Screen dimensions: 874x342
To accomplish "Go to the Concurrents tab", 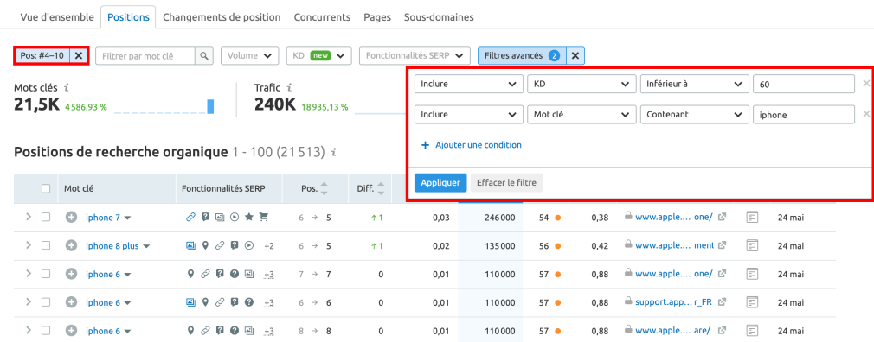I will [x=322, y=17].
